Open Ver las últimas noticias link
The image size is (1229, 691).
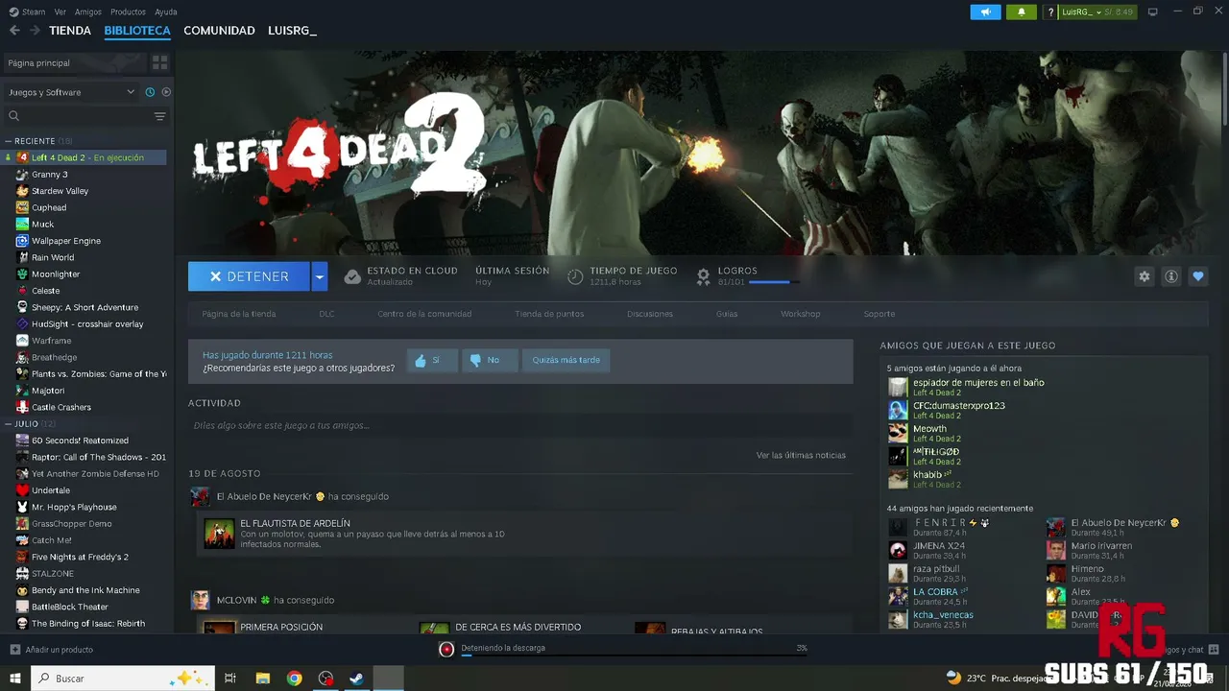point(801,455)
